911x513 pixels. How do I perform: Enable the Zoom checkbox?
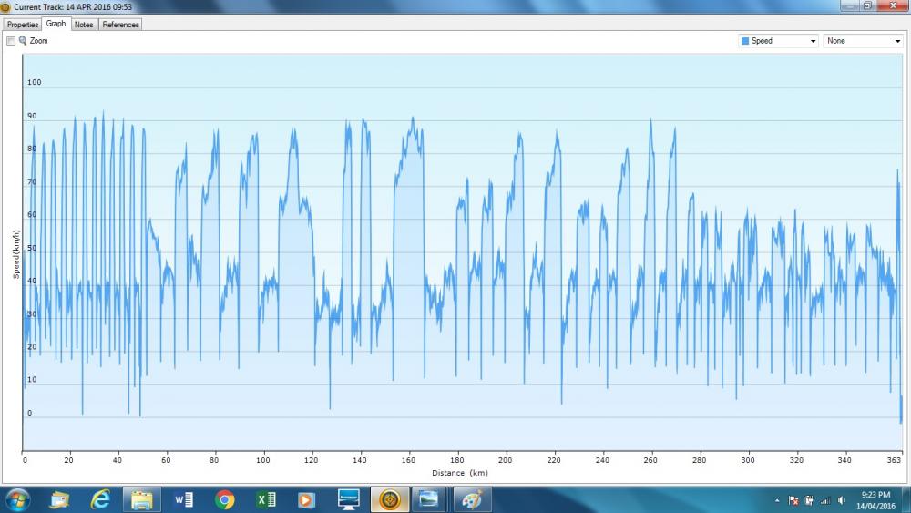tap(11, 41)
